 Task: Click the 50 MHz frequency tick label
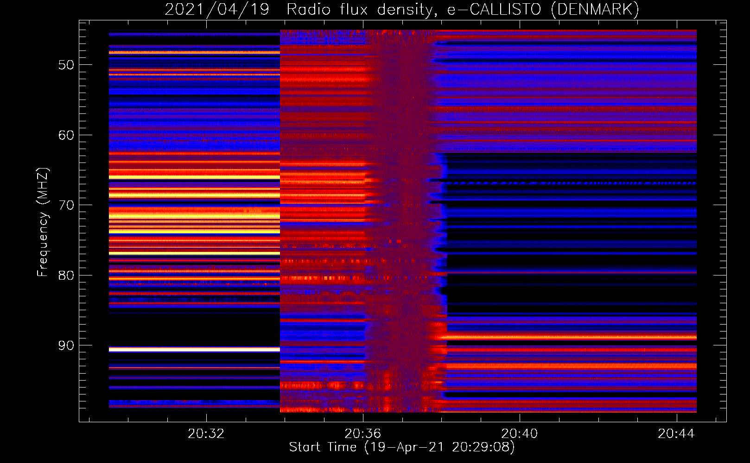coord(66,65)
